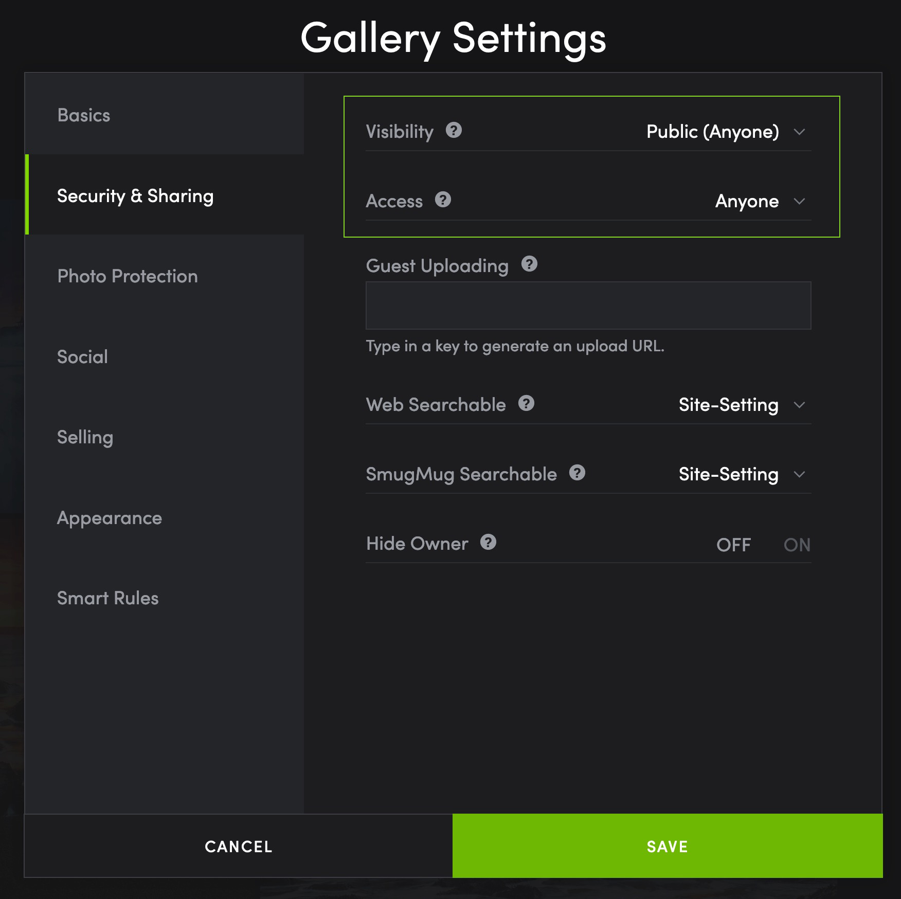Select the Hide Owner label

pos(417,544)
